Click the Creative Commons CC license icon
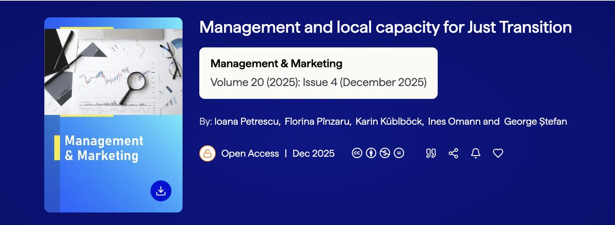The height and width of the screenshot is (225, 615). click(357, 153)
